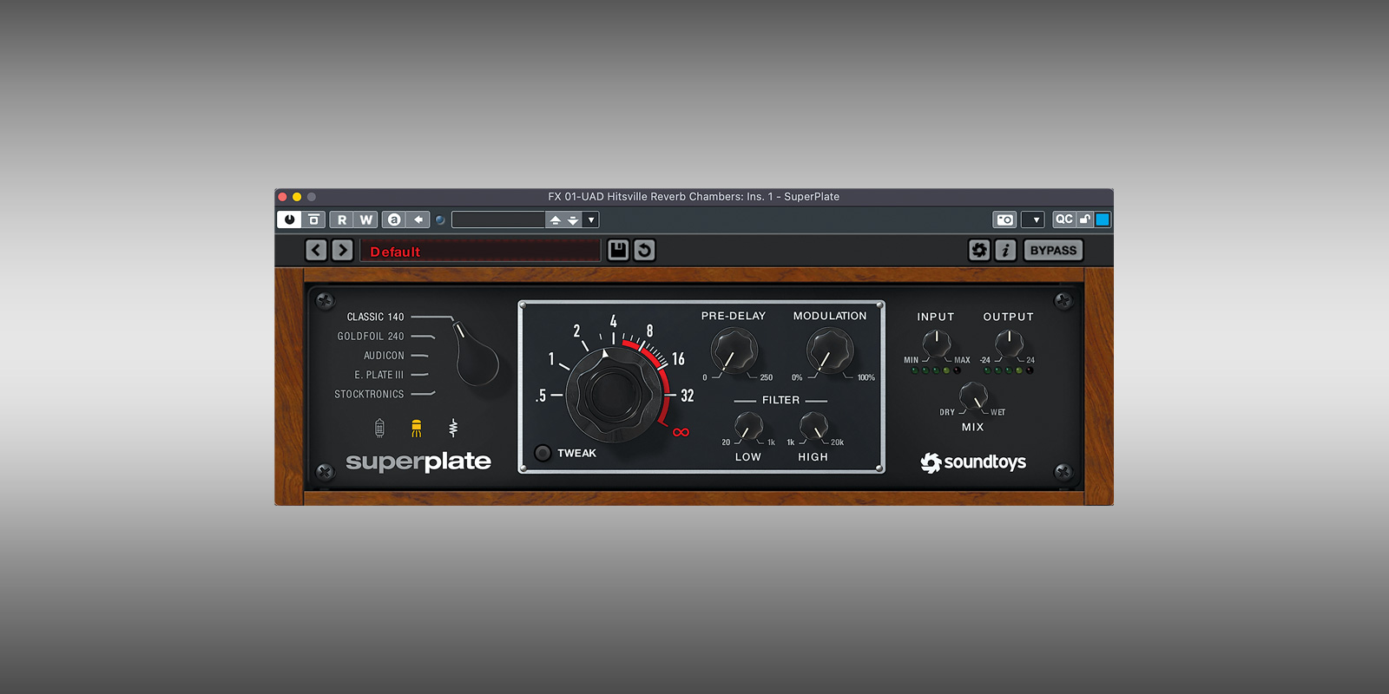Click decay scale marking .5
The height and width of the screenshot is (694, 1389).
coord(541,396)
